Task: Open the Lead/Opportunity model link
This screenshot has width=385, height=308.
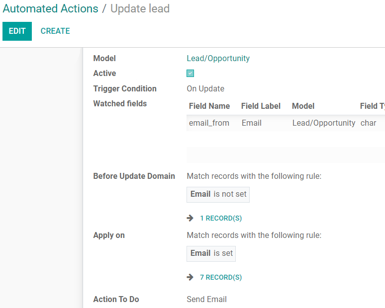Action: [218, 59]
